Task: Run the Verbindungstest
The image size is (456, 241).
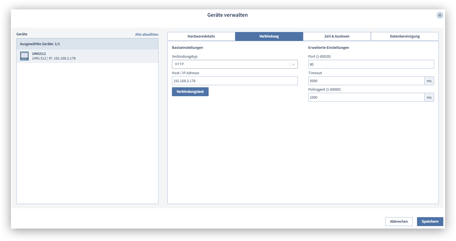Action: click(190, 91)
